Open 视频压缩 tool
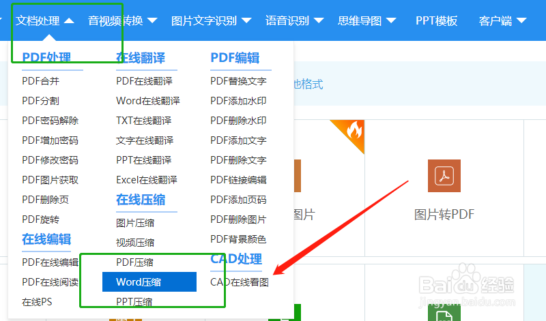 pyautogui.click(x=135, y=243)
